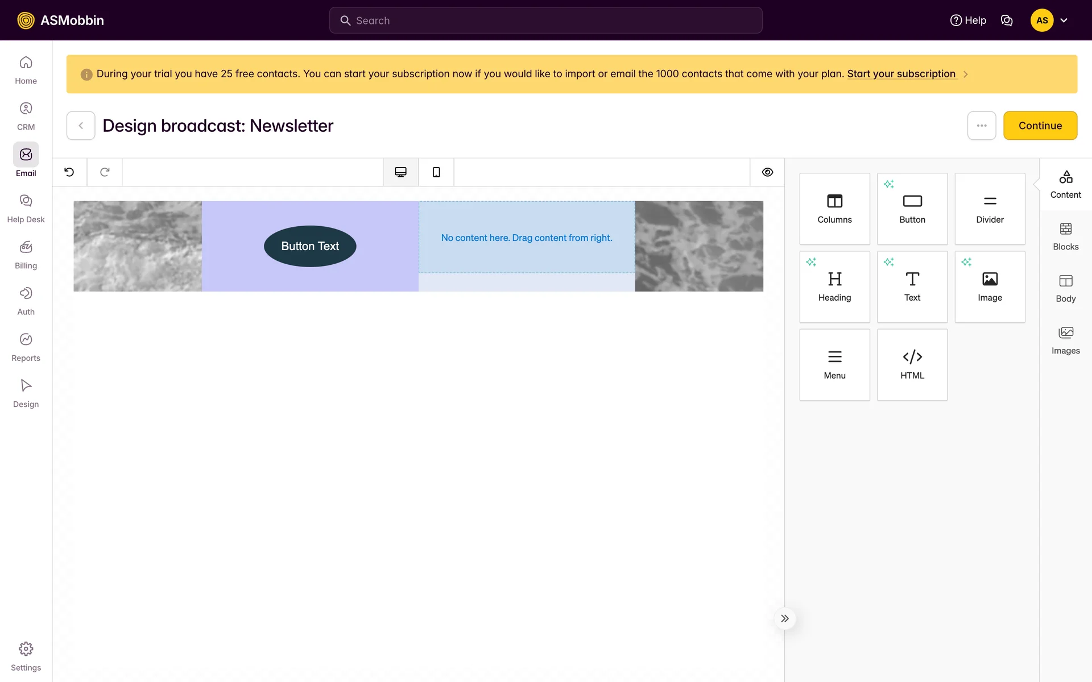
Task: Open the chat messages icon in header
Action: pos(1007,20)
